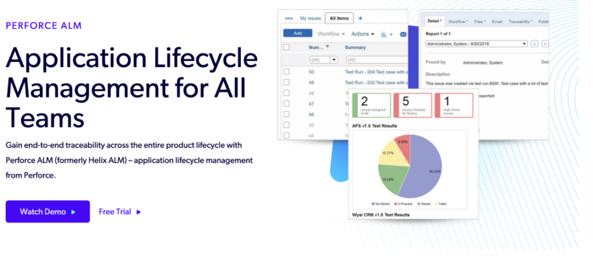This screenshot has height=258, width=593.
Task: Toggle the select-all checkbox in table header
Action: pos(286,47)
